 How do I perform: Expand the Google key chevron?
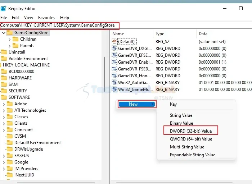pyautogui.click(x=4, y=162)
